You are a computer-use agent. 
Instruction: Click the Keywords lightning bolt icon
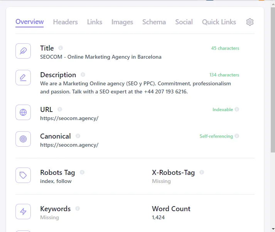tap(23, 212)
